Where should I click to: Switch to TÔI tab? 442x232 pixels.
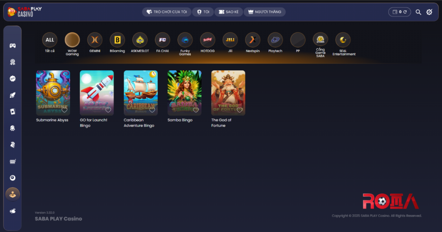pyautogui.click(x=203, y=12)
